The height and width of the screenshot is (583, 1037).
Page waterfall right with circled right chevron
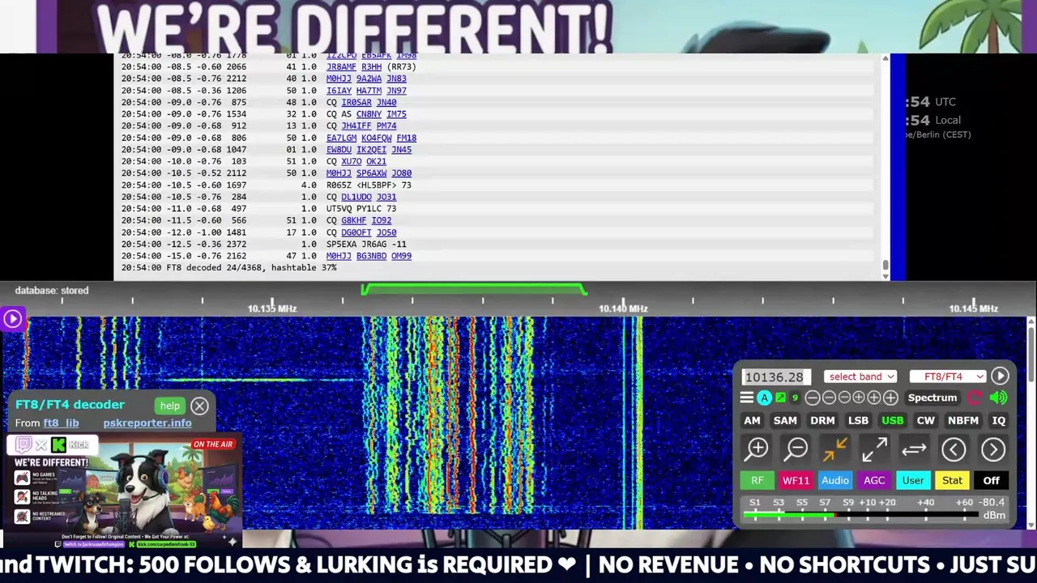pos(993,449)
